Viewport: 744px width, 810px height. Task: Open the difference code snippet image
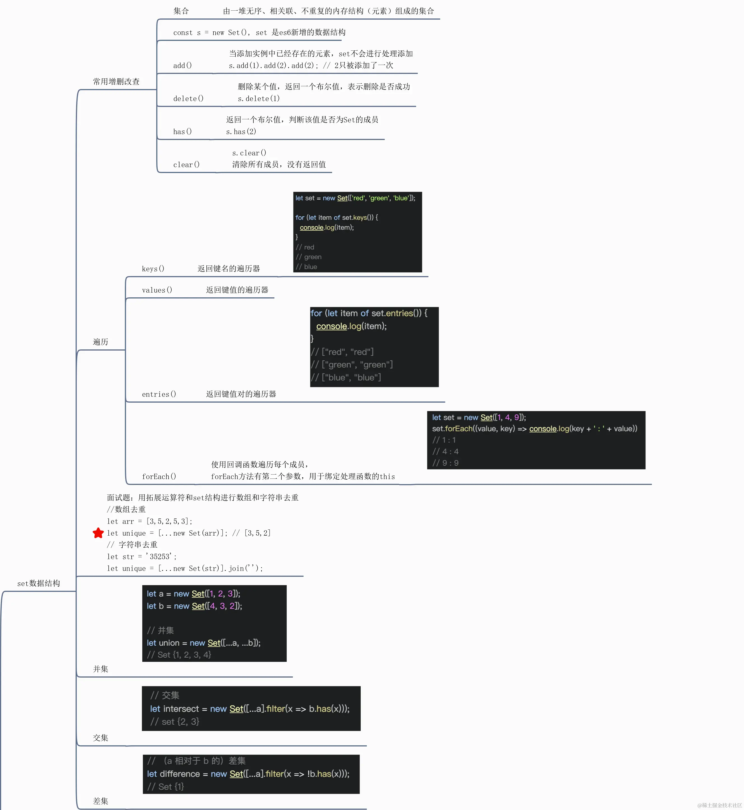pyautogui.click(x=251, y=774)
